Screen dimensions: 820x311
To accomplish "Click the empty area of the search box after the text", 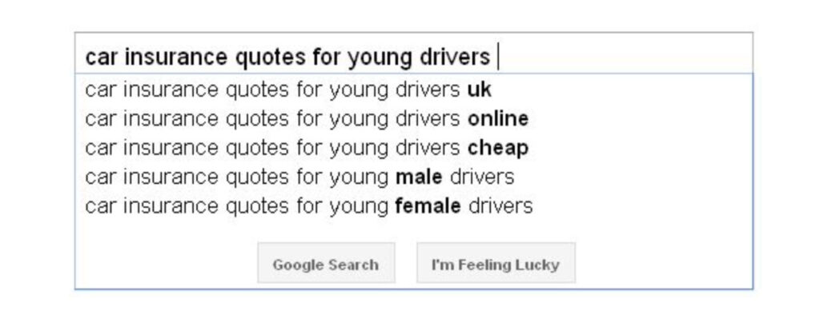I will pyautogui.click(x=625, y=54).
